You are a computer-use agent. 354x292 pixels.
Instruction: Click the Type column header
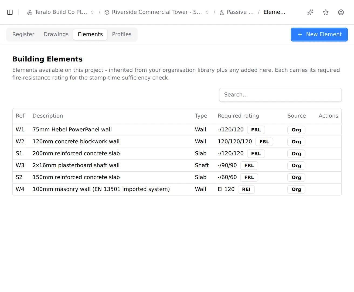[201, 116]
